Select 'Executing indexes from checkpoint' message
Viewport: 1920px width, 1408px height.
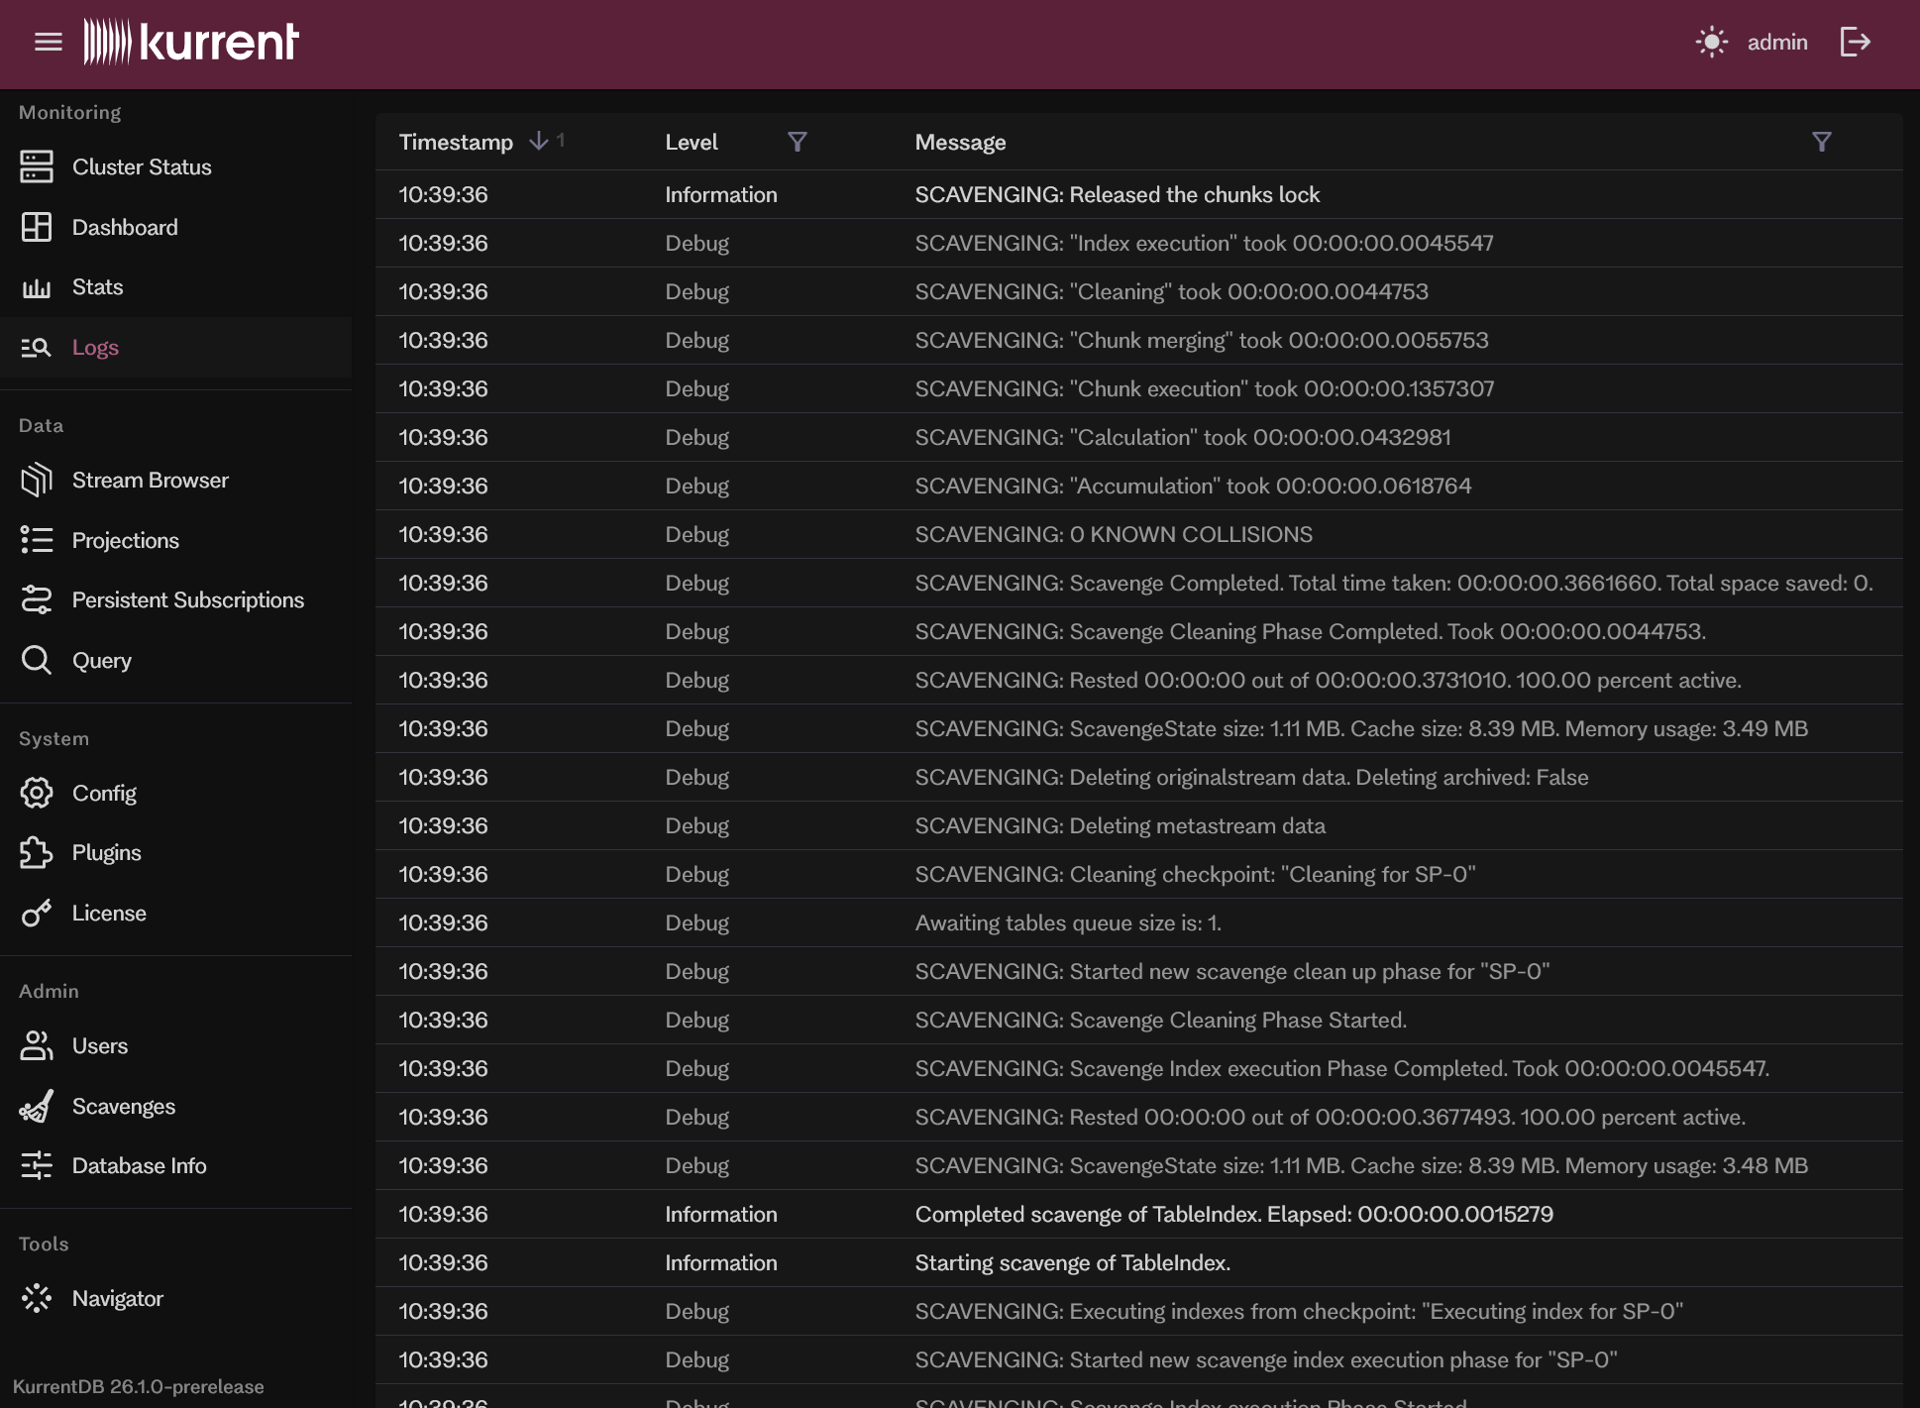click(1298, 1311)
